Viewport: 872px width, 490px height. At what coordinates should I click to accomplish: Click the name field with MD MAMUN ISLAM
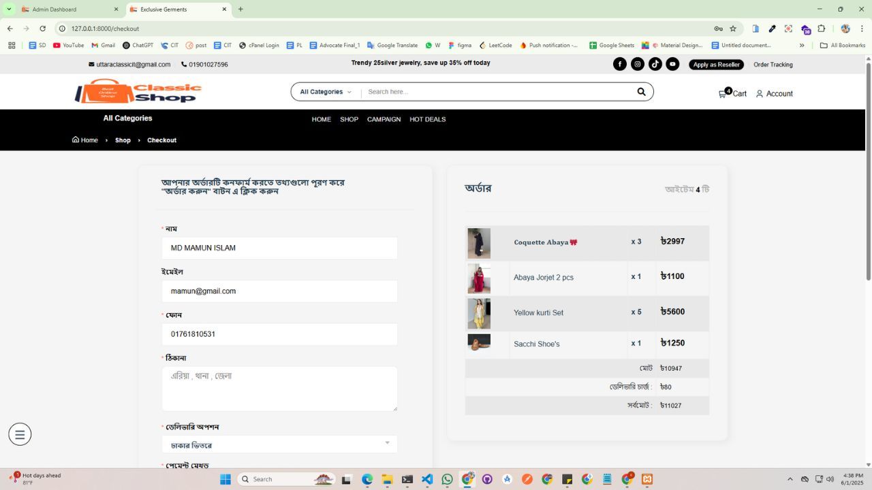(x=279, y=248)
